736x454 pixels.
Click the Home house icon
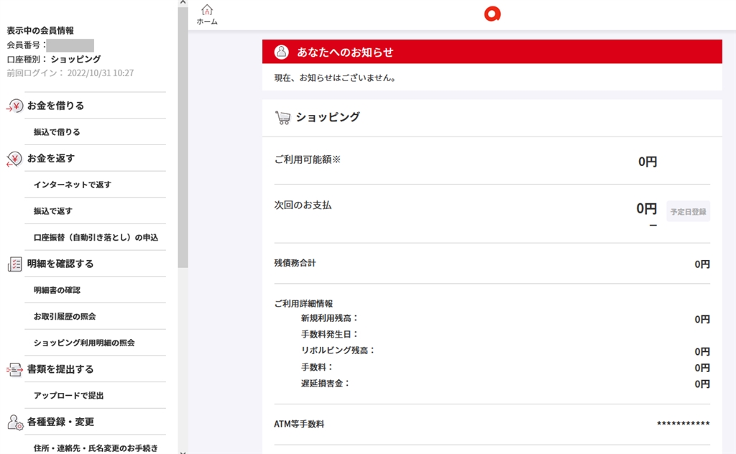[207, 10]
